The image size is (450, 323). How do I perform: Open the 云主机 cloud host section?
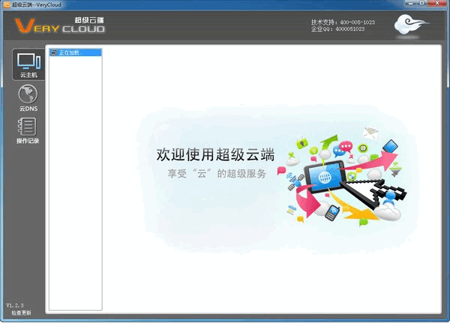pyautogui.click(x=28, y=64)
